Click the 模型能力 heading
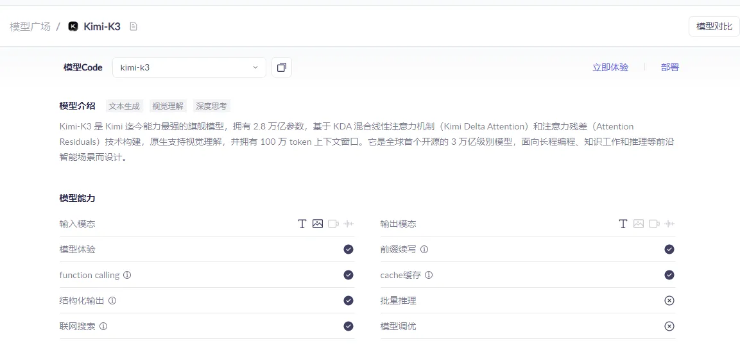This screenshot has height=364, width=740. (78, 199)
